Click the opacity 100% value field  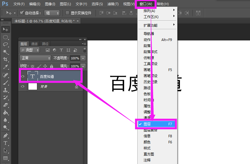(x=75, y=58)
